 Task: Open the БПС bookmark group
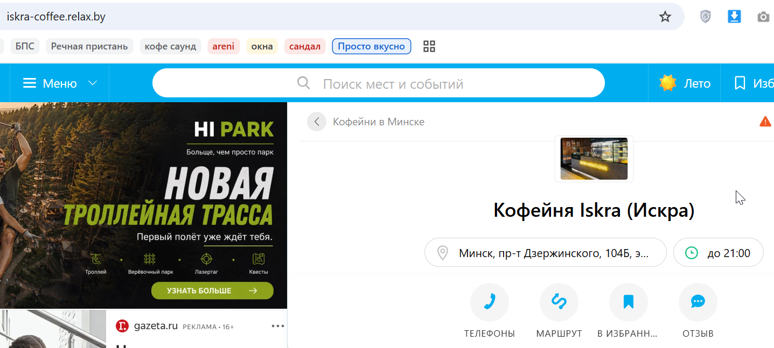[25, 46]
